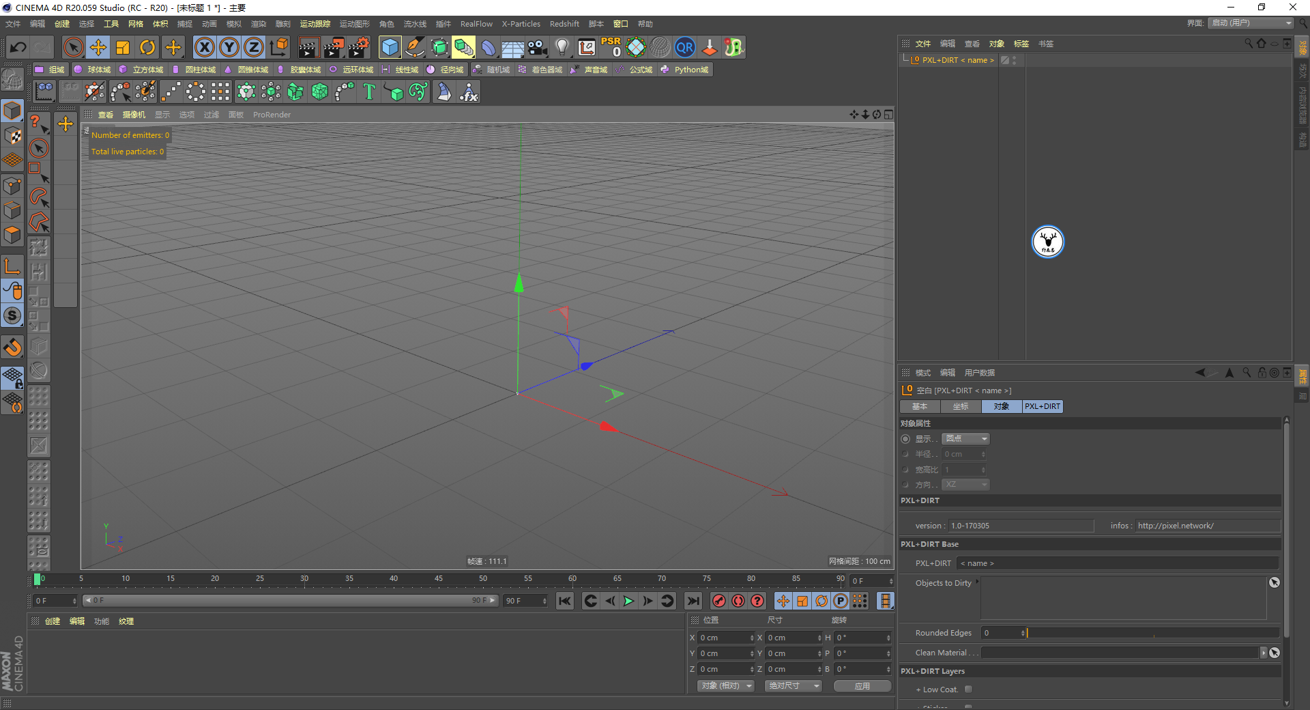This screenshot has width=1310, height=710.
Task: Switch to Points mode in left palette
Action: click(12, 186)
